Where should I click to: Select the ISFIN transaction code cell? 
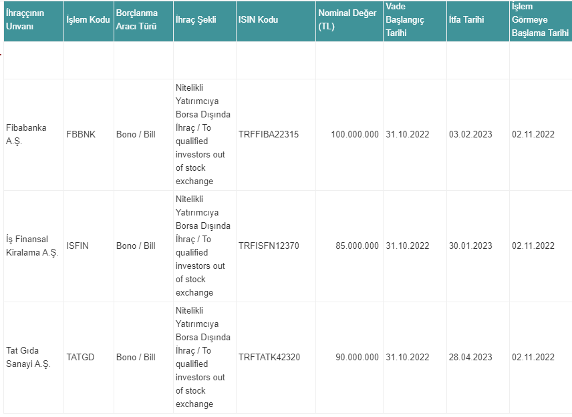pos(89,246)
